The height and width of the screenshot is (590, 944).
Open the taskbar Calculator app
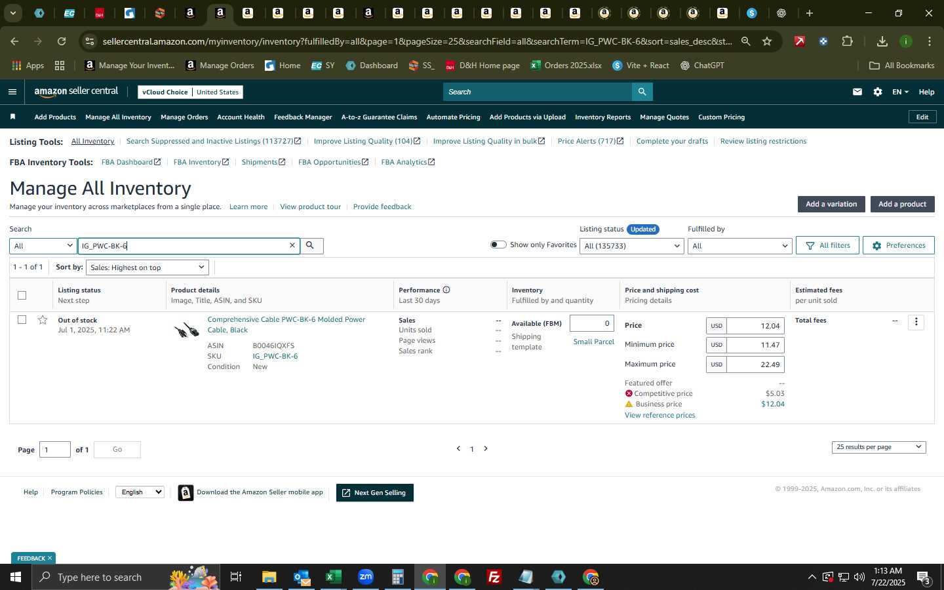coord(397,577)
